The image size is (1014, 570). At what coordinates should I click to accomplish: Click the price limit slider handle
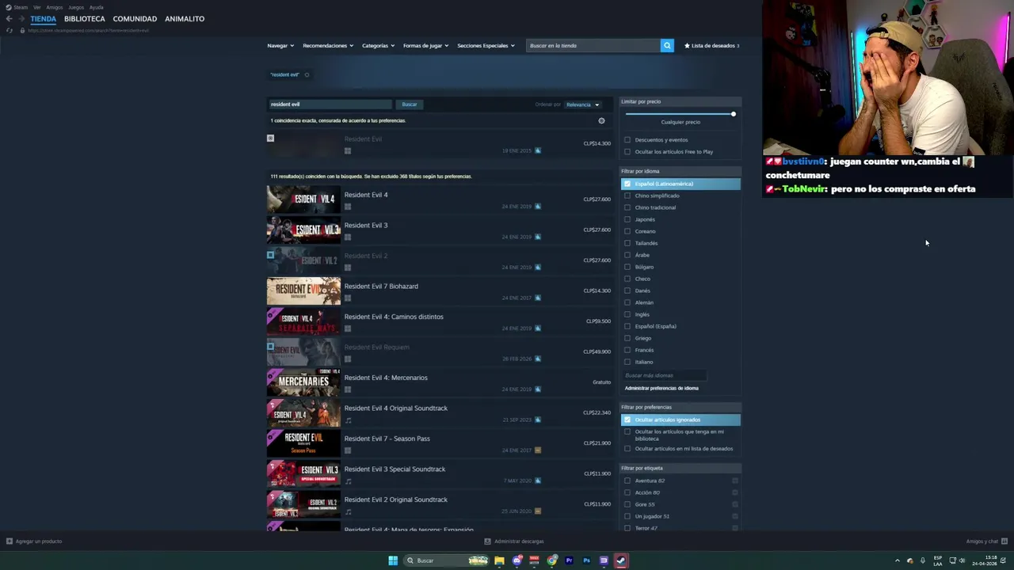[x=734, y=114]
